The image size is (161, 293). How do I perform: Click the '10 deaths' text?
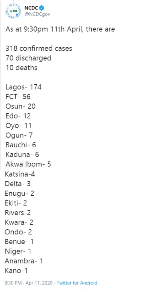point(21,68)
